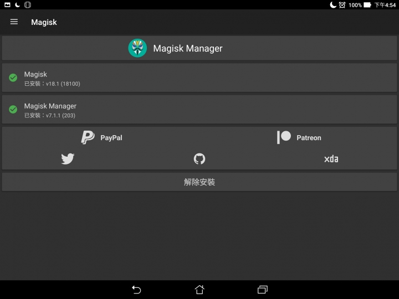Open the xda forum link

331,159
